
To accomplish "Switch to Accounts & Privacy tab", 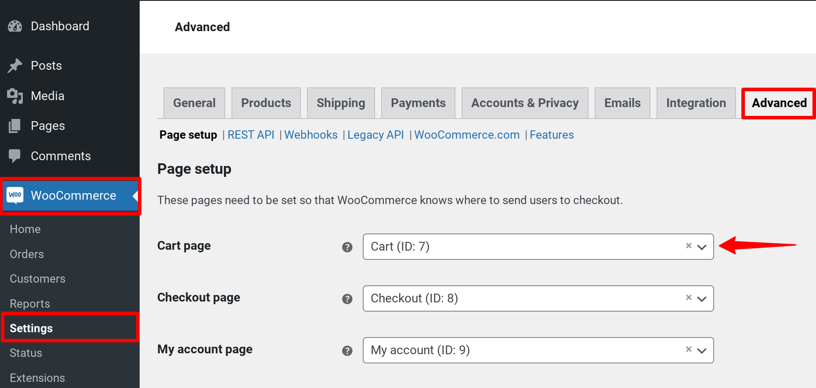I will pos(525,103).
